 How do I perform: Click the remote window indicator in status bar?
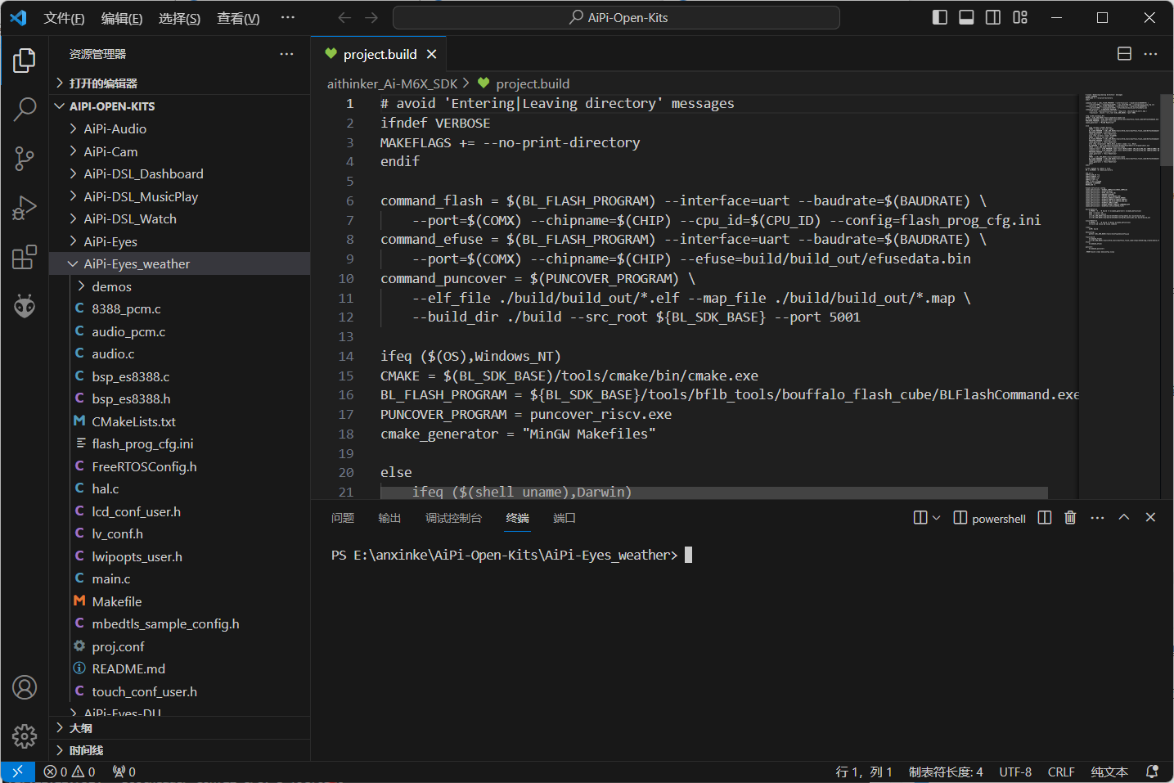click(17, 772)
